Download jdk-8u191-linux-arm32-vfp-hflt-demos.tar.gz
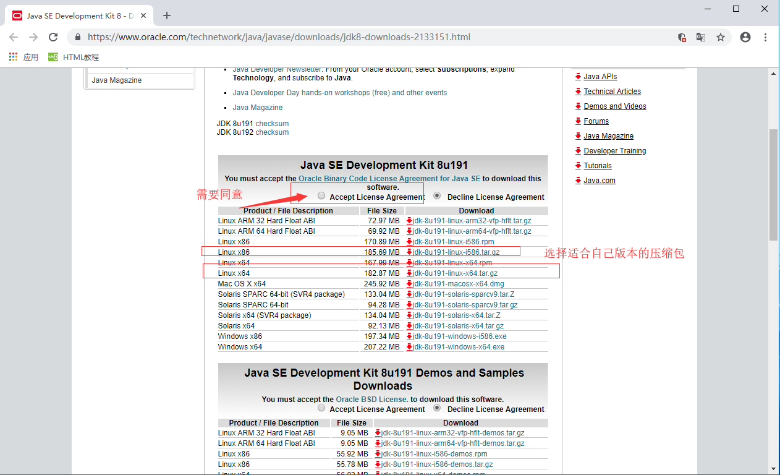The height and width of the screenshot is (475, 780). (453, 433)
